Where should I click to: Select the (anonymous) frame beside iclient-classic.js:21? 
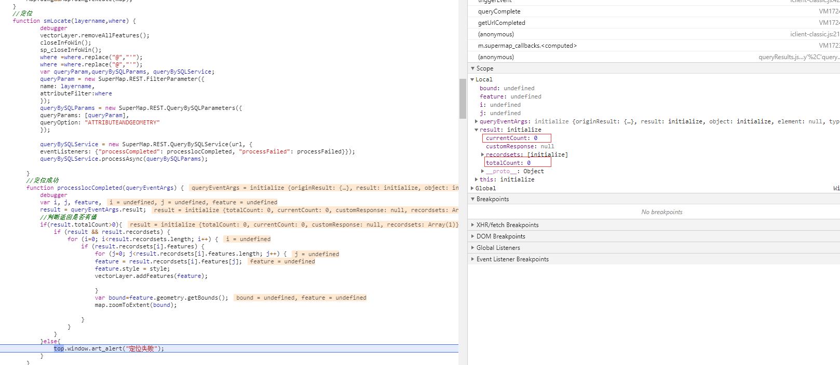pos(654,34)
